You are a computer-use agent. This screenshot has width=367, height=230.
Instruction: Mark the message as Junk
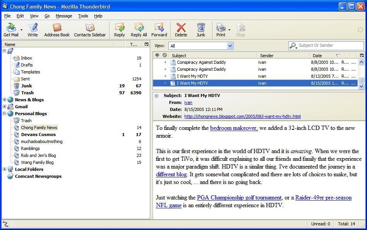pyautogui.click(x=201, y=30)
